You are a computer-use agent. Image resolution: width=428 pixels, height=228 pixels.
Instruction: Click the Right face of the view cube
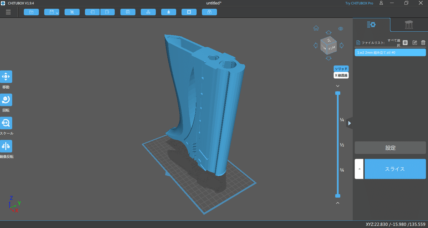click(332, 47)
